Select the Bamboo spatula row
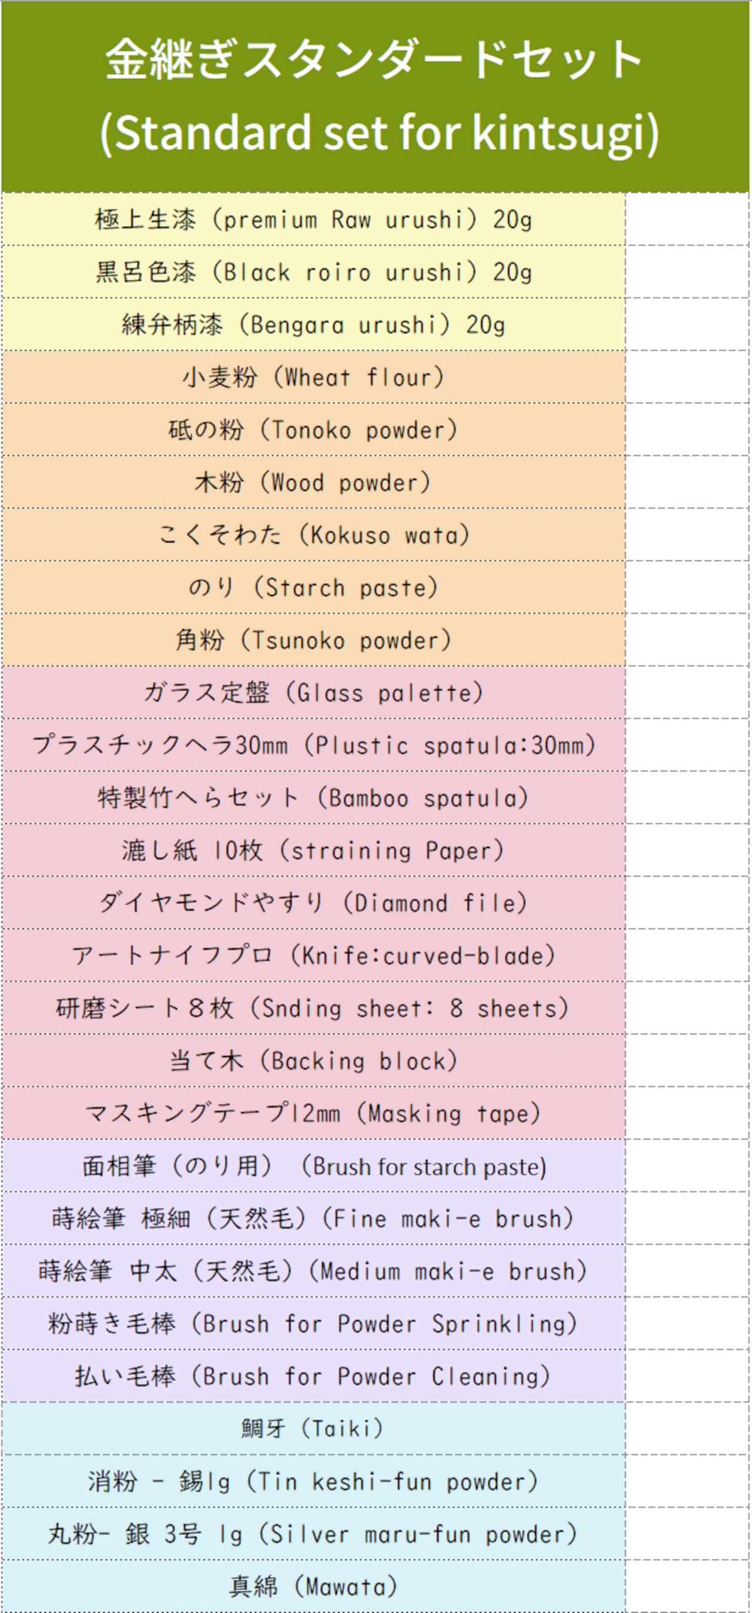Image resolution: width=752 pixels, height=1613 pixels. coord(313,798)
